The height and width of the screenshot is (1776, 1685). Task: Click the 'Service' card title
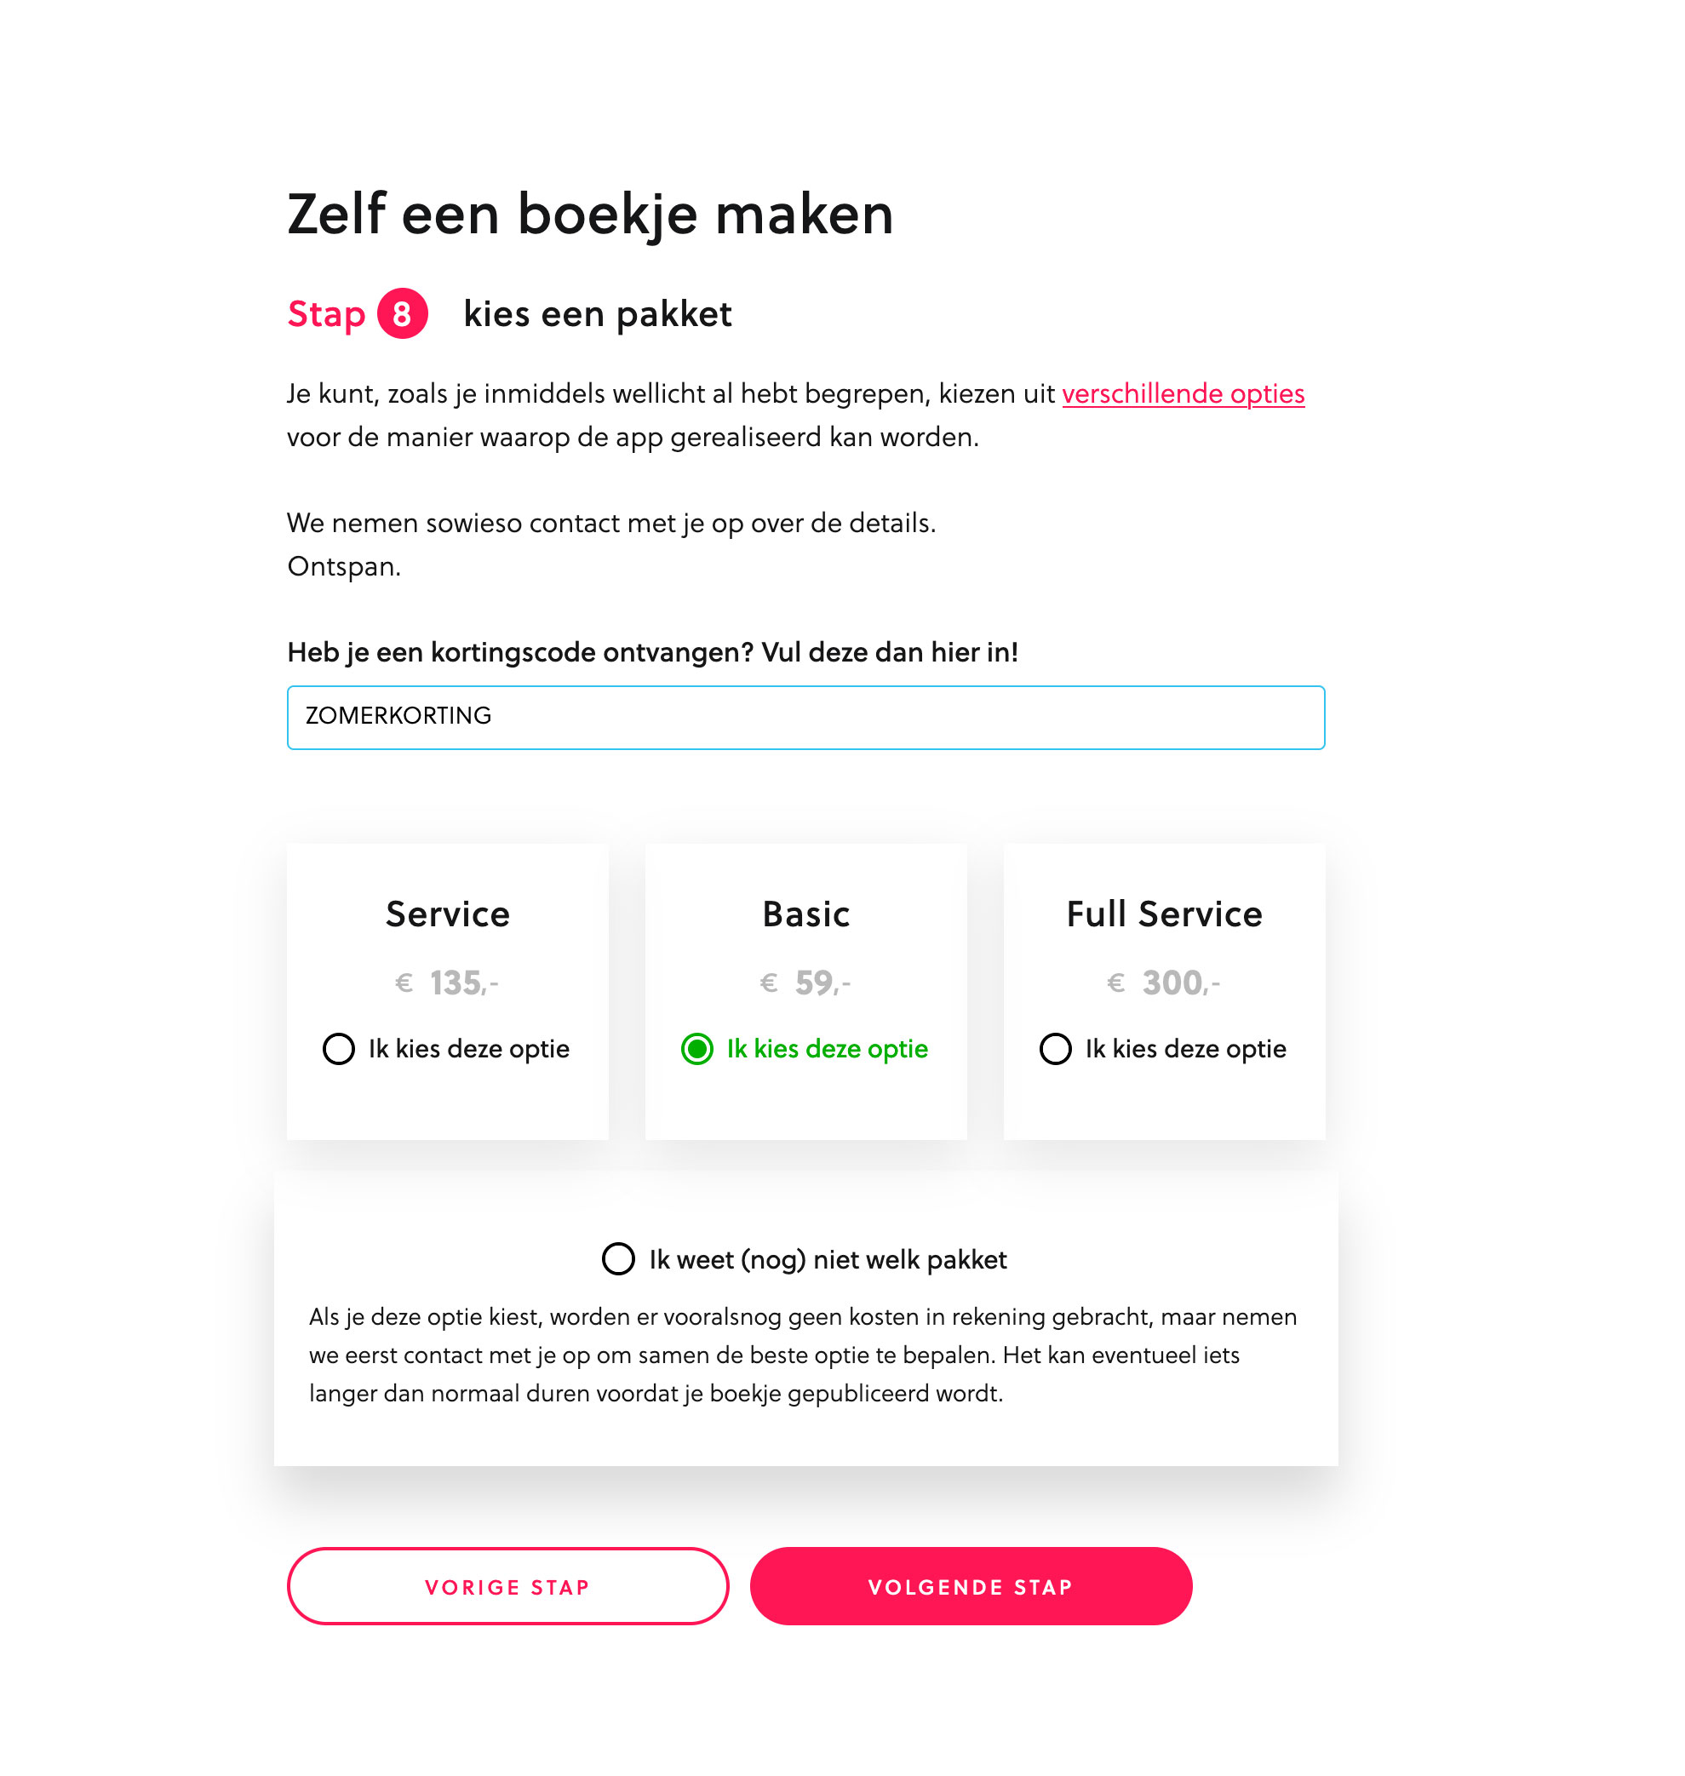tap(447, 914)
